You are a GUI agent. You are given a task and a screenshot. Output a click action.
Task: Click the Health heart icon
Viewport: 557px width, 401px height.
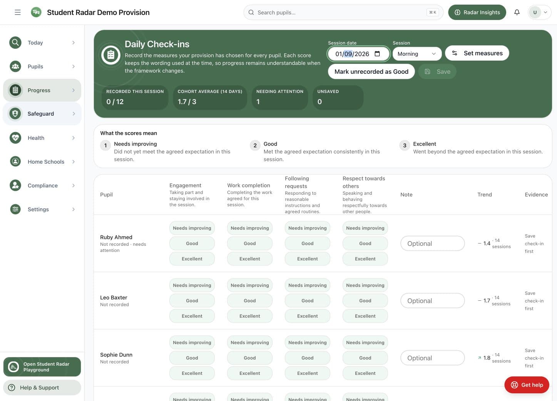pos(15,138)
